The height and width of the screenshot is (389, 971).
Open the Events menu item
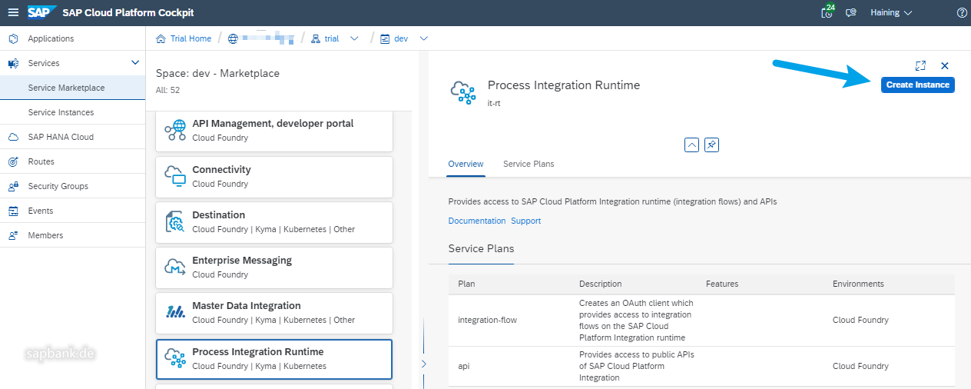[72, 211]
